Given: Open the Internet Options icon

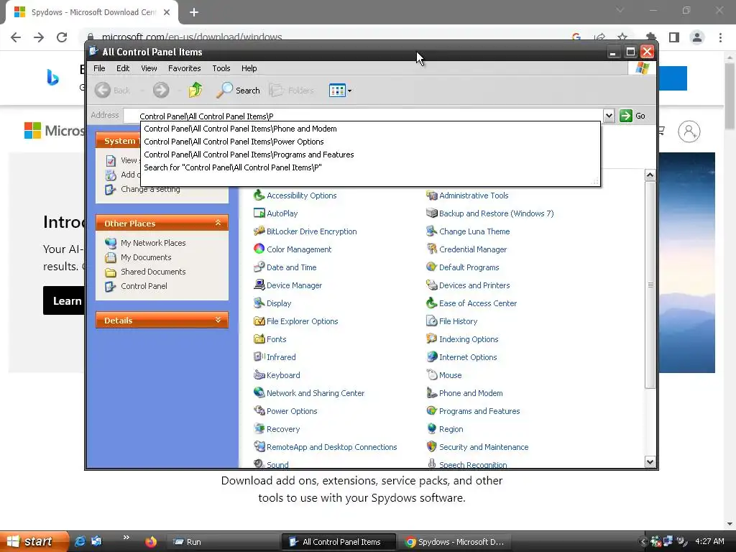Looking at the screenshot, I should pos(432,356).
